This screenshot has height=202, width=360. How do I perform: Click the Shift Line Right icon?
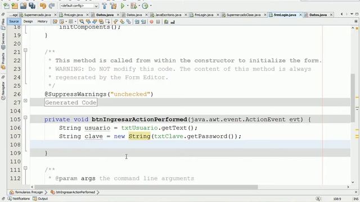[143, 22]
